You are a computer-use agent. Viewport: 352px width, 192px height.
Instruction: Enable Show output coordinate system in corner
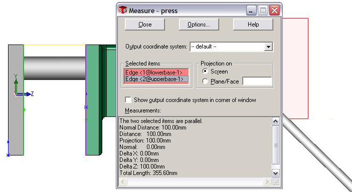[128, 100]
